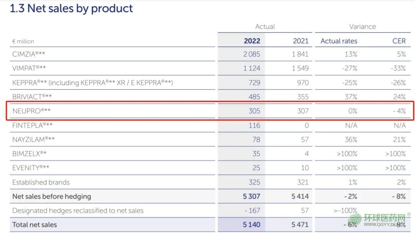Pick the BRIVIACT product row label
The width and height of the screenshot is (415, 233).
click(32, 97)
